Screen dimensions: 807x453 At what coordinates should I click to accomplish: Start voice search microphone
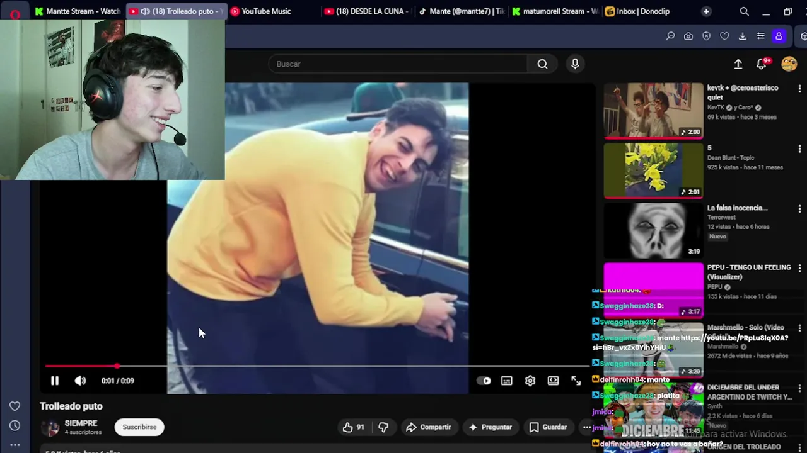pos(575,64)
